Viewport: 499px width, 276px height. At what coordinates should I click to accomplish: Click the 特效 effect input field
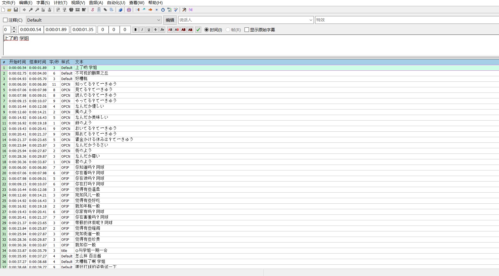tap(407, 20)
